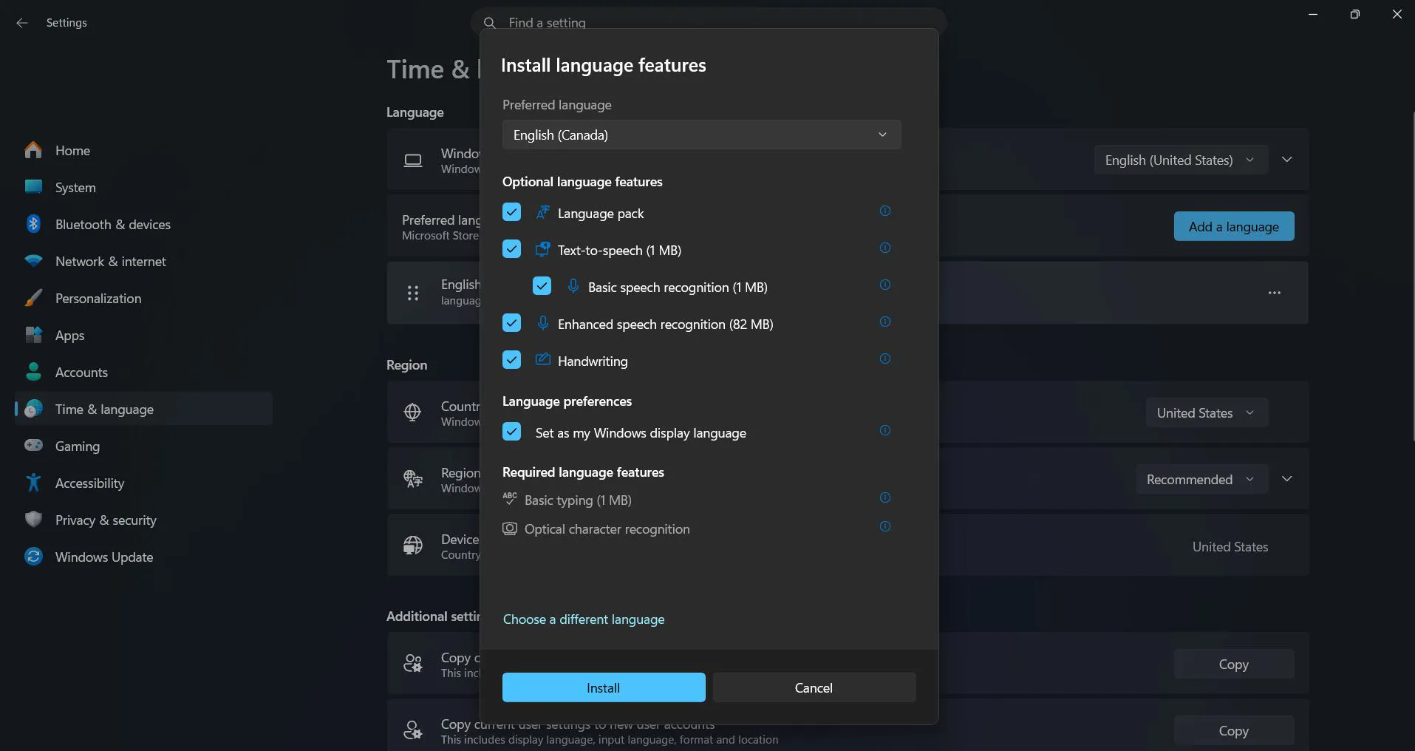Uncheck the Handwriting feature
Viewport: 1415px width, 751px height.
coord(511,360)
